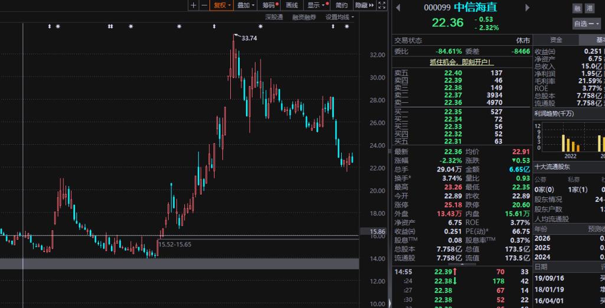Enter fullscreen chart with the expand icon
605x308 pixels.
click(382, 5)
